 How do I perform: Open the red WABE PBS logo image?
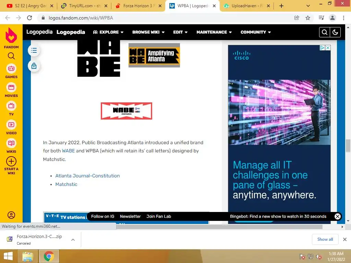tap(126, 111)
